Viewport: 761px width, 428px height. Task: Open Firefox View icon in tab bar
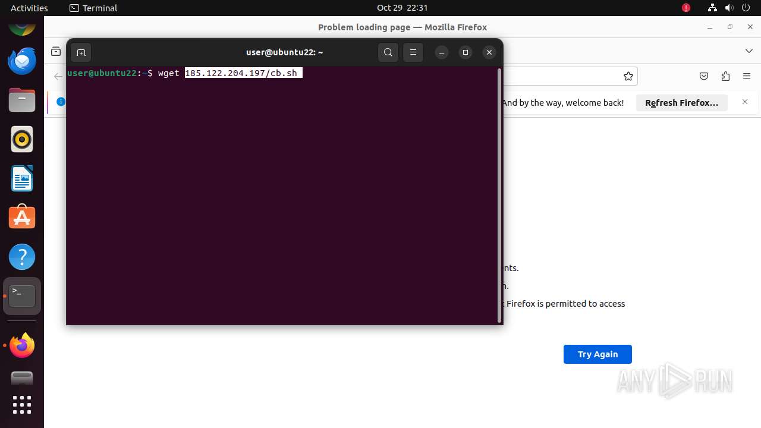(x=56, y=51)
